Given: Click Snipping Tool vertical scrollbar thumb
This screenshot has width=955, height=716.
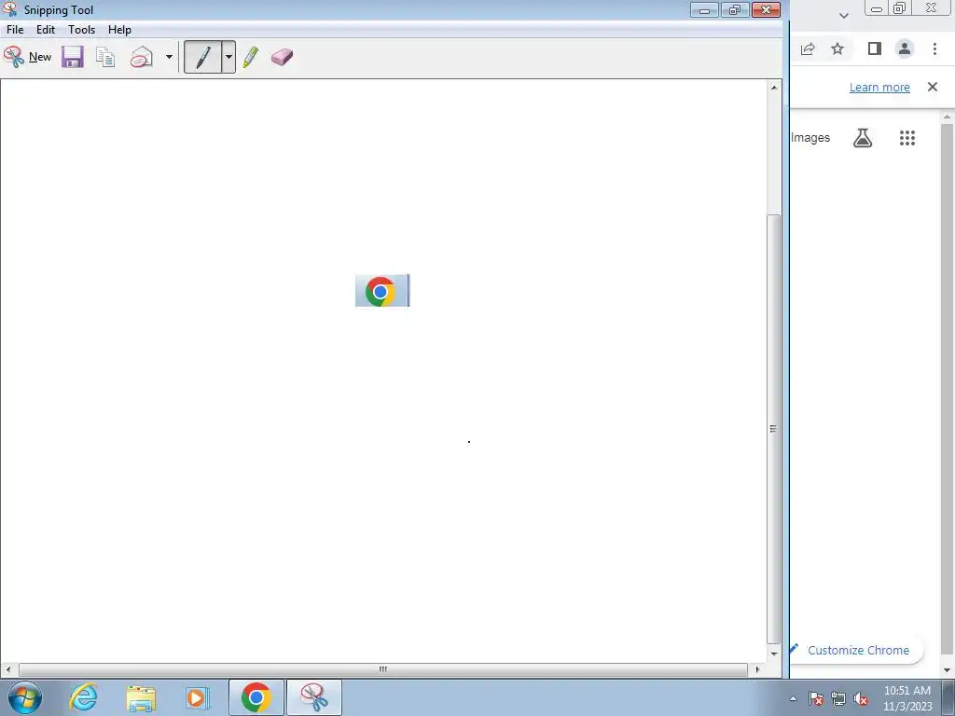Looking at the screenshot, I should pos(773,429).
